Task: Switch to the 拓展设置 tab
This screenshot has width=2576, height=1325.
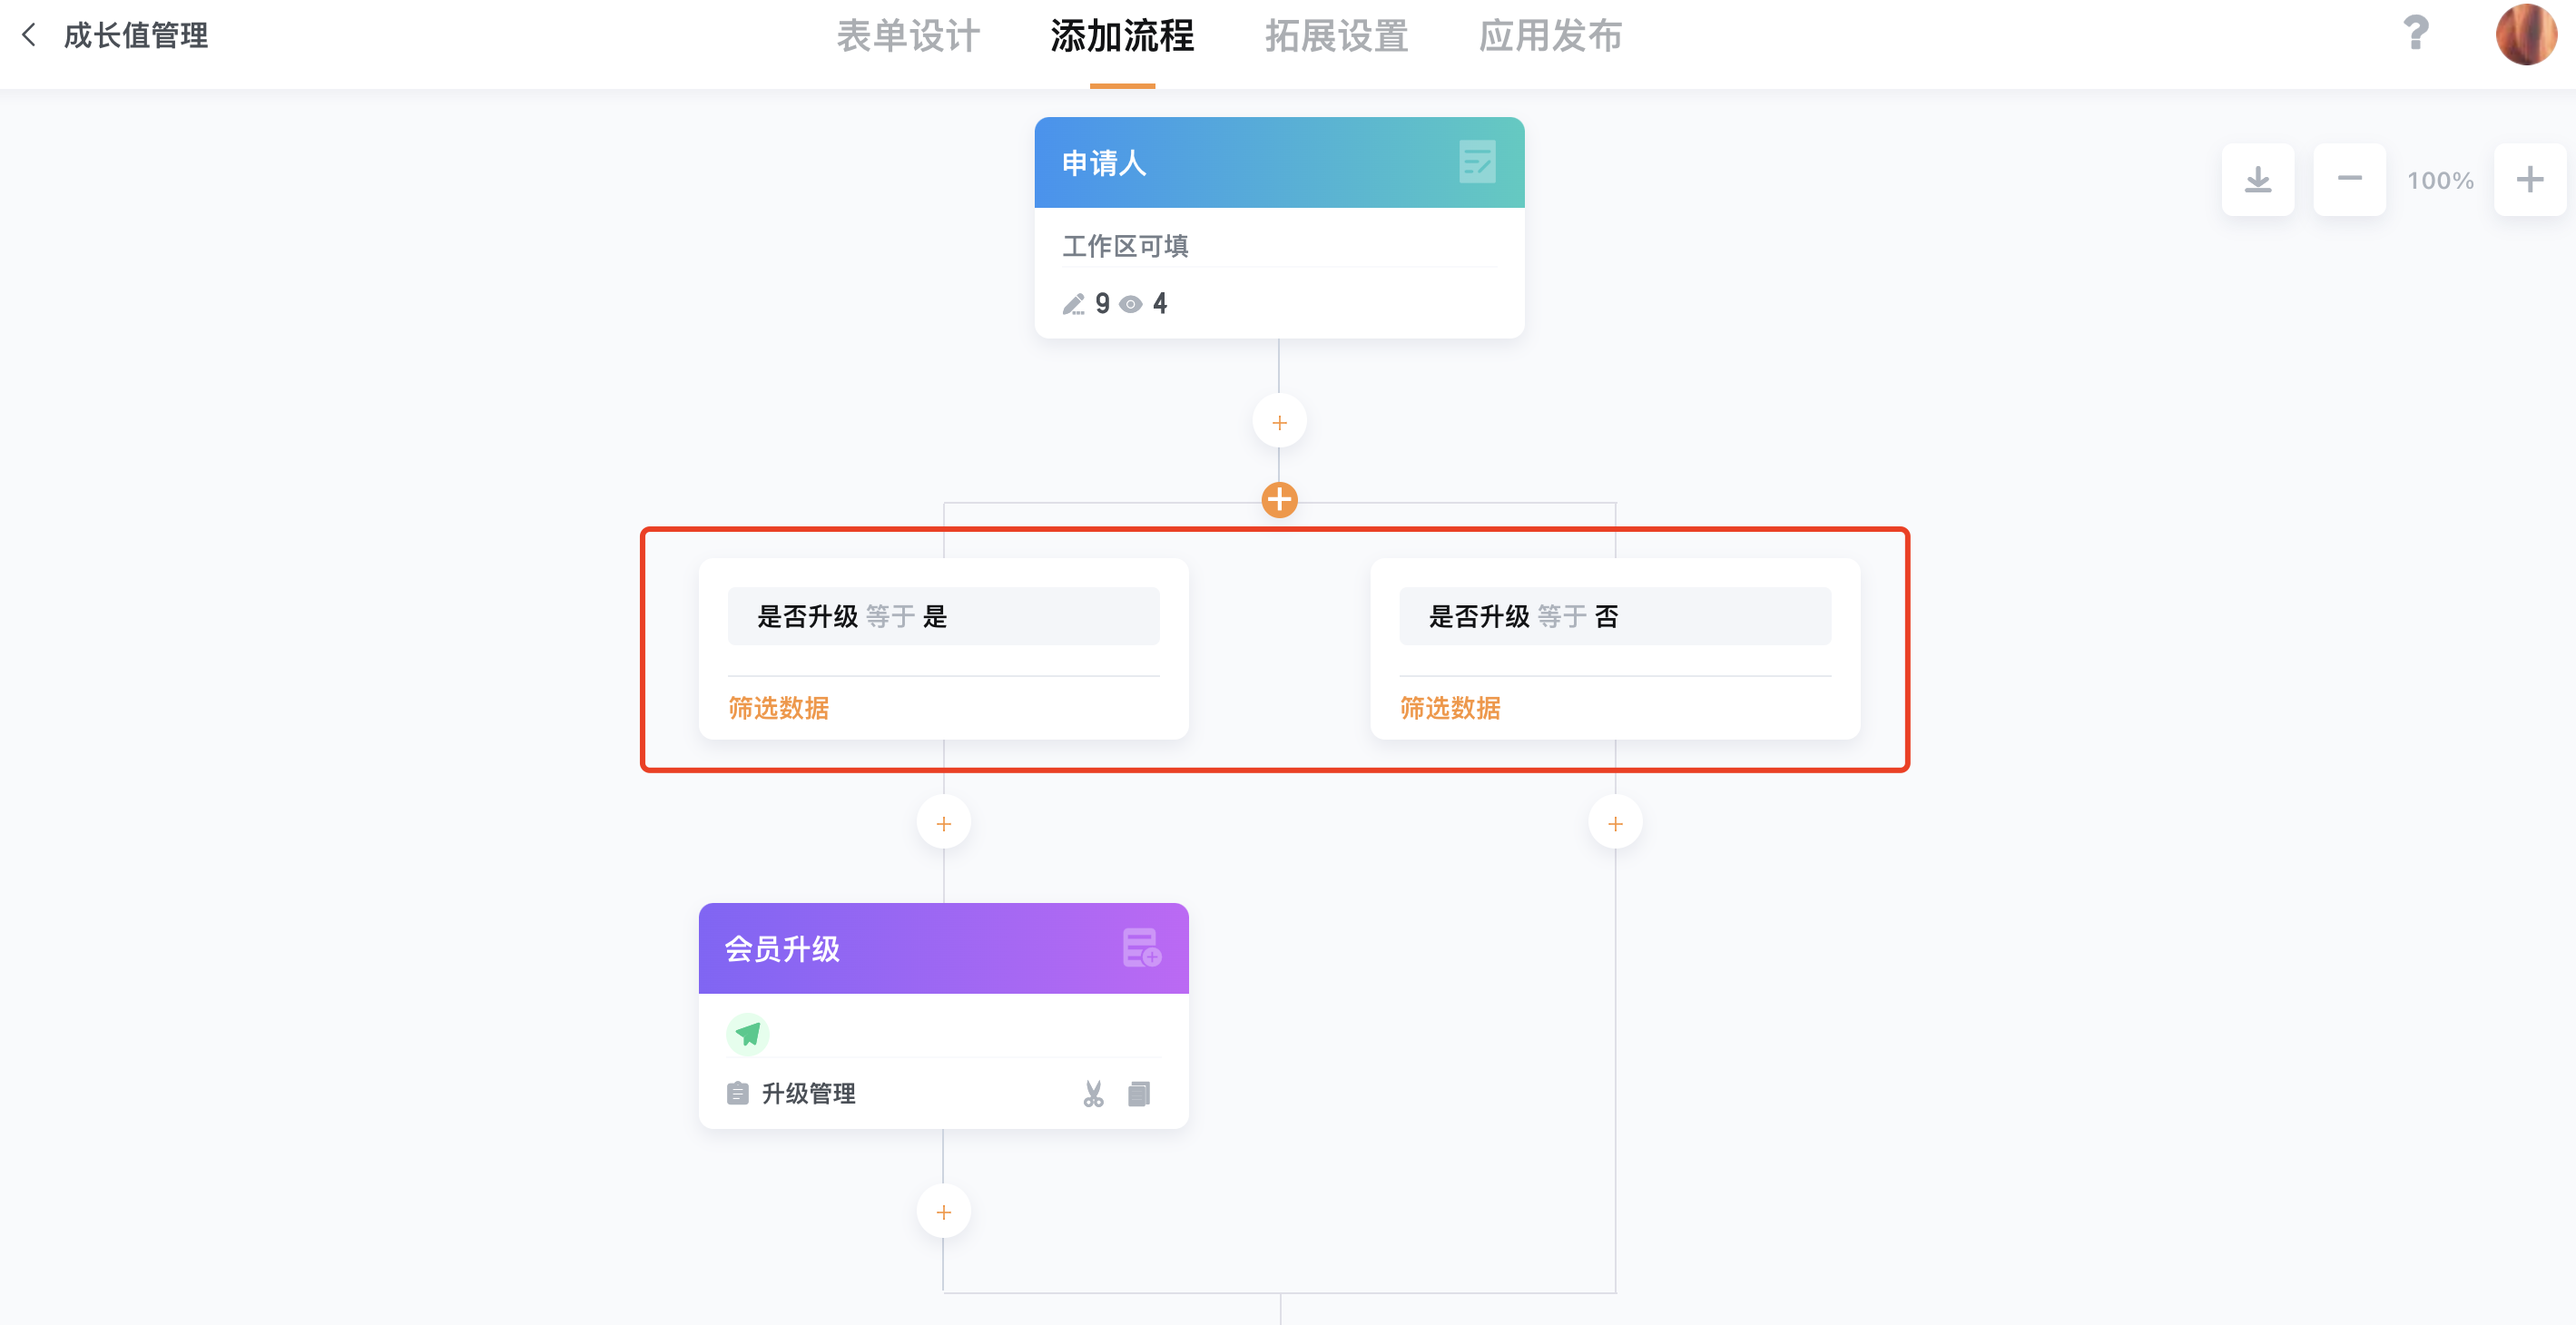Action: pyautogui.click(x=1336, y=36)
